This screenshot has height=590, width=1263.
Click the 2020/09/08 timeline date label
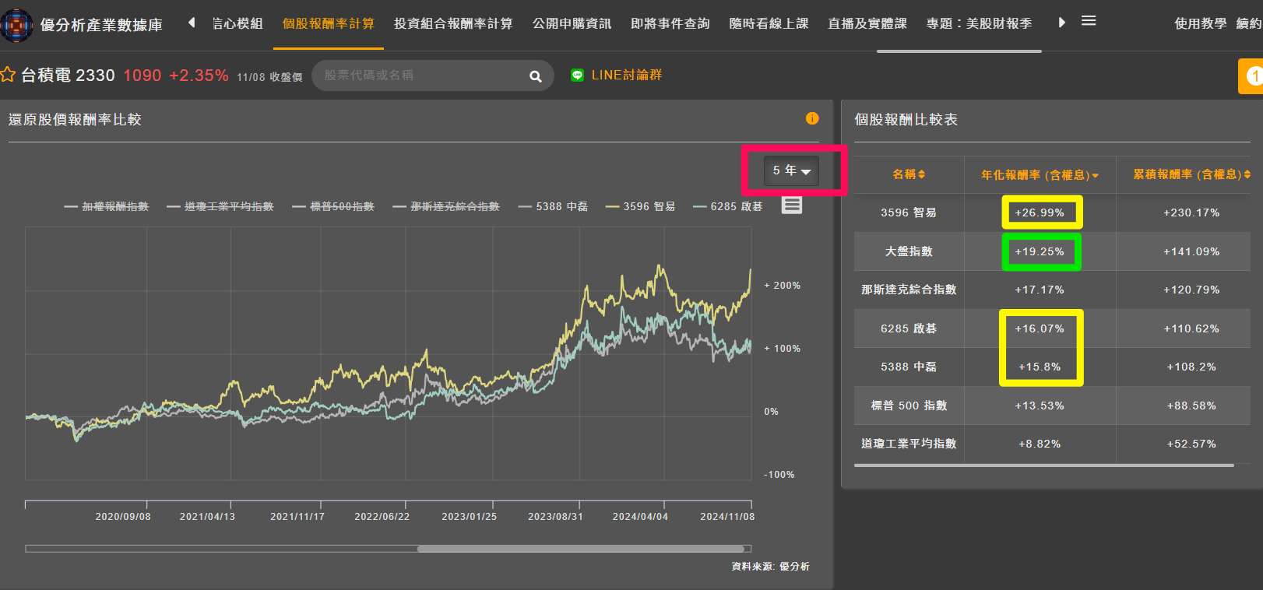pos(123,516)
